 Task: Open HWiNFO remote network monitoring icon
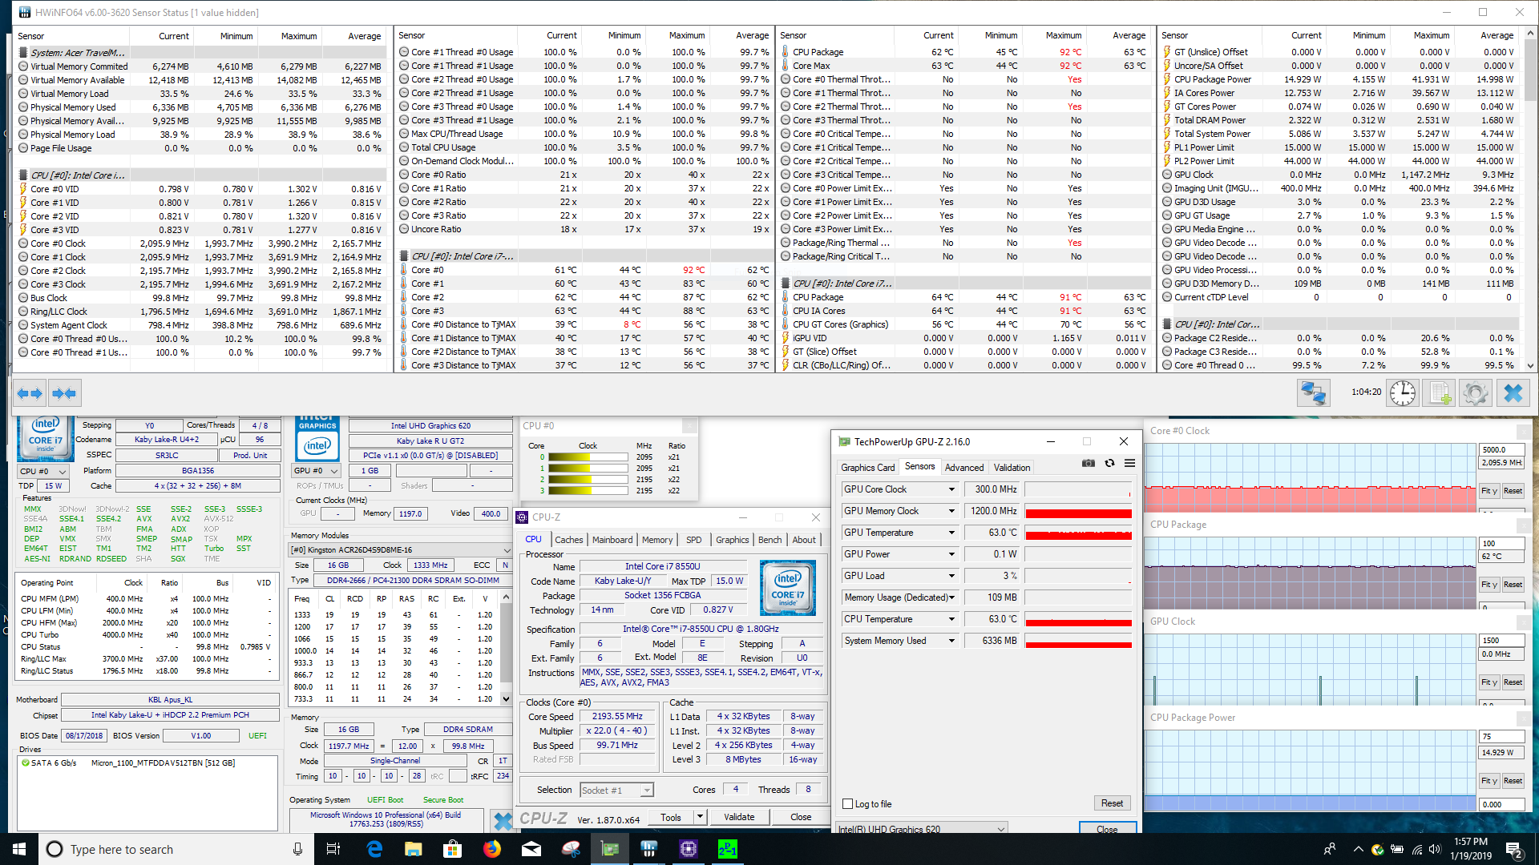pos(1314,393)
